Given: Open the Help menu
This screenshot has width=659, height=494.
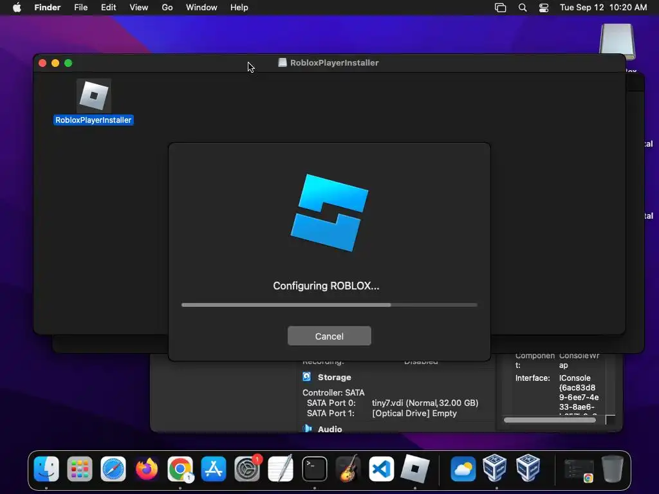Looking at the screenshot, I should pos(239,8).
